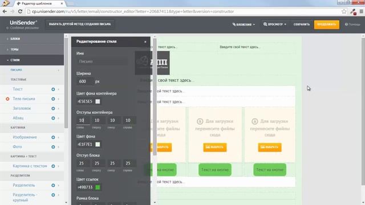Add Картинка с текстом plus icon
This screenshot has width=365, height=205.
pos(53,166)
